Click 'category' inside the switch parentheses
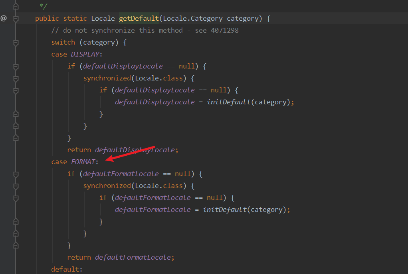The image size is (408, 274). 99,42
